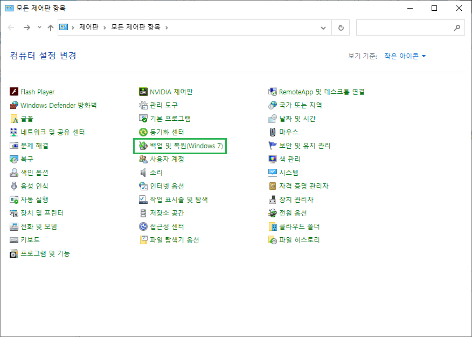Image resolution: width=472 pixels, height=337 pixels.
Task: Click the RemoteApp 및 데스크톱 연결 icon
Action: click(x=273, y=92)
